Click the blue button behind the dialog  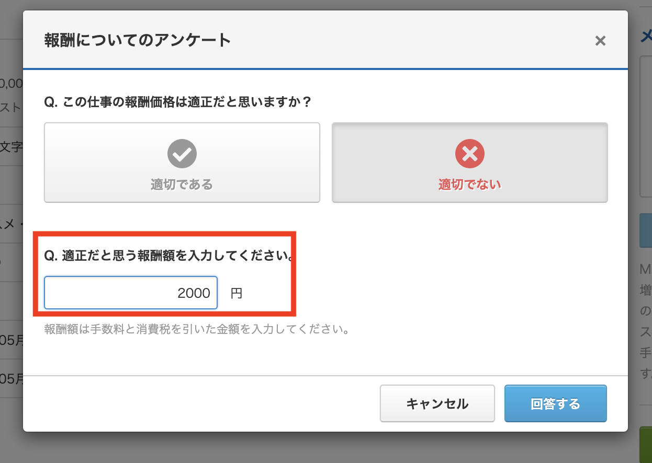[646, 230]
